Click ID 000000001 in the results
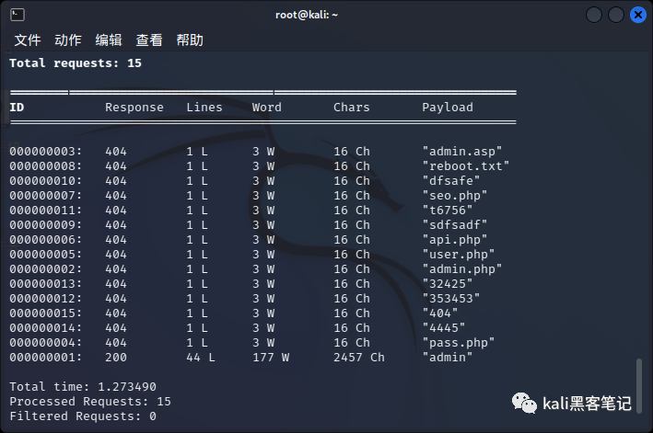 (46, 358)
